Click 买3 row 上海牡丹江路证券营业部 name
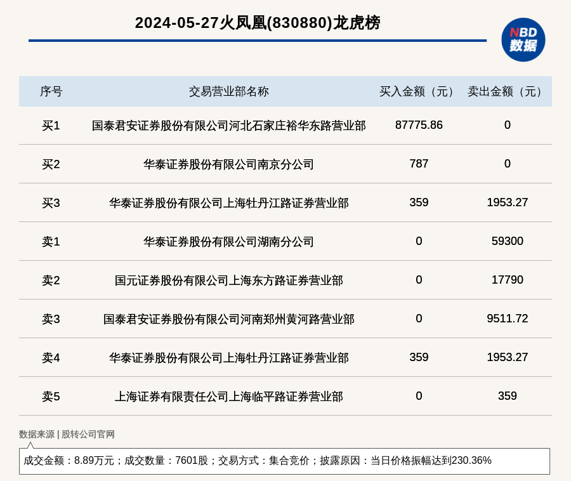Screen dimensions: 571x481 coord(228,203)
